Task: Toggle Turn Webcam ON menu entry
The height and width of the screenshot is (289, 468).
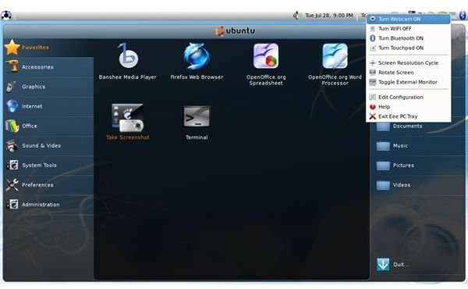Action: click(408, 19)
